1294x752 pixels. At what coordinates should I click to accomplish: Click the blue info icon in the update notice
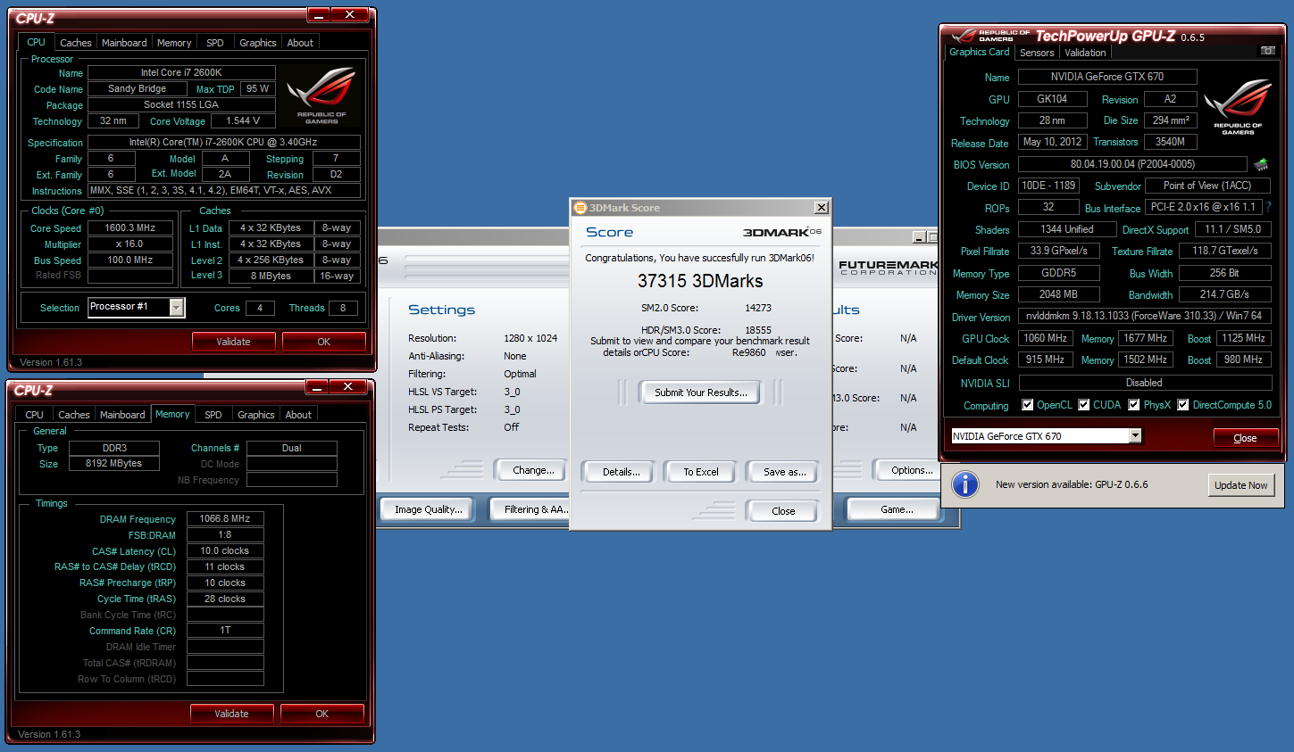pos(964,484)
